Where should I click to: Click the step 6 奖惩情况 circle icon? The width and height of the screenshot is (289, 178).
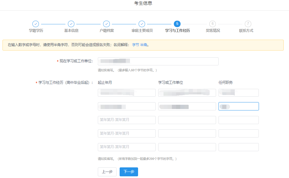(212, 24)
